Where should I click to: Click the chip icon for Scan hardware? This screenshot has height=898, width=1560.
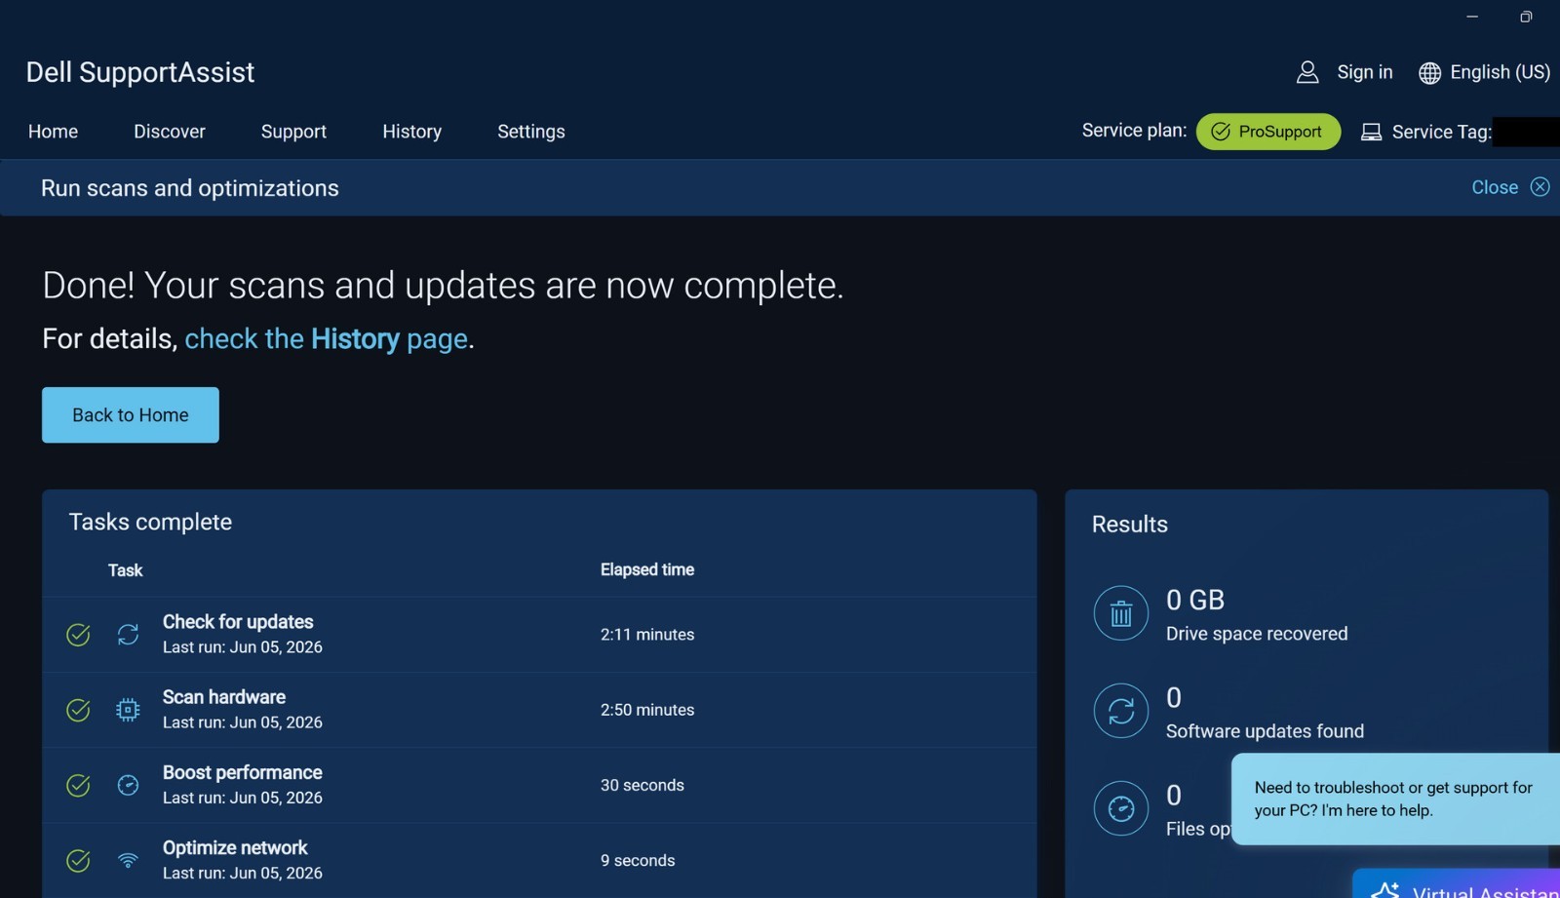tap(128, 710)
